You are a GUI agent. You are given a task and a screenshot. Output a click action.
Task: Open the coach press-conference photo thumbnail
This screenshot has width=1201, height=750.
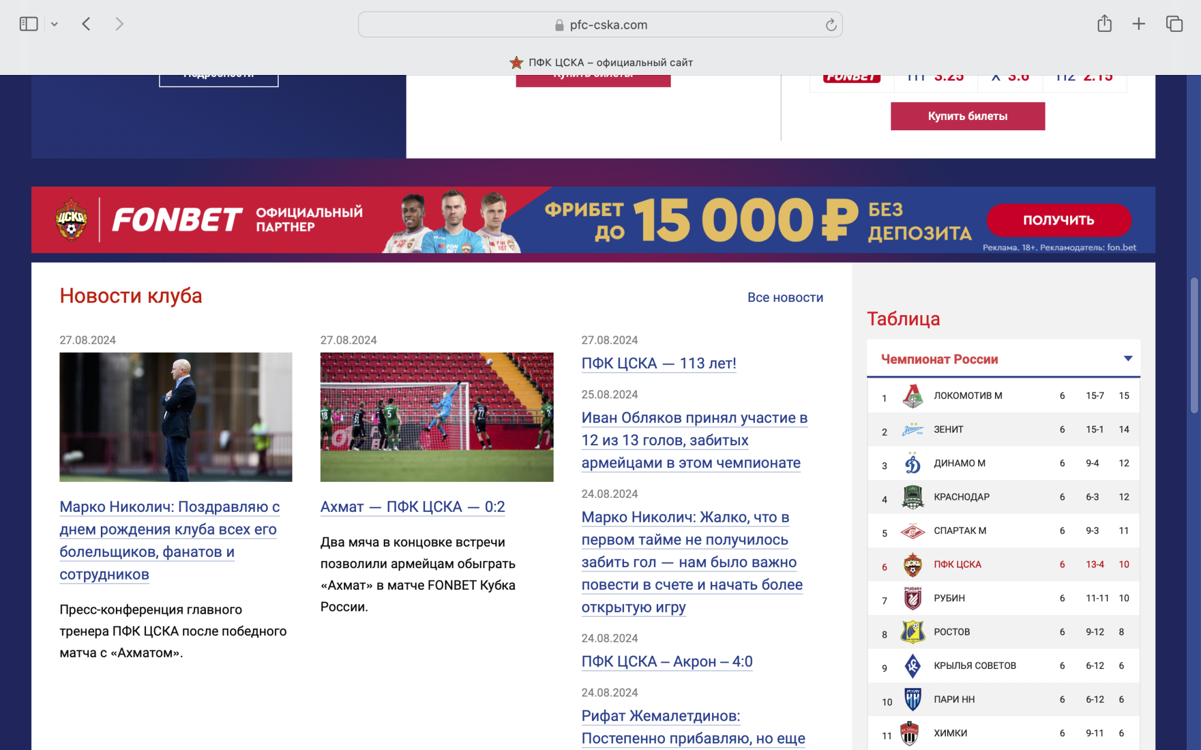175,417
